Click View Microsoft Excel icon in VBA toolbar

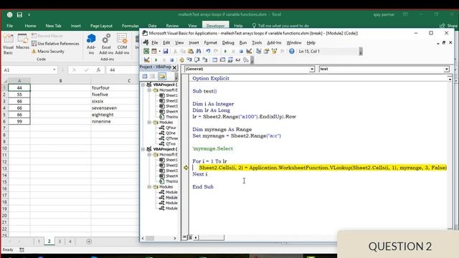click(146, 51)
